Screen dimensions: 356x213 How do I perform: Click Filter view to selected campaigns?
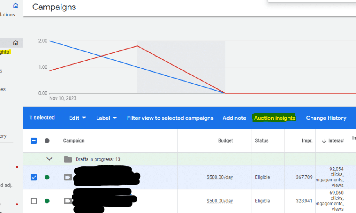coord(170,118)
